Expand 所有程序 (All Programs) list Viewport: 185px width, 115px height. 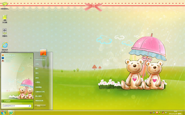[17, 101]
